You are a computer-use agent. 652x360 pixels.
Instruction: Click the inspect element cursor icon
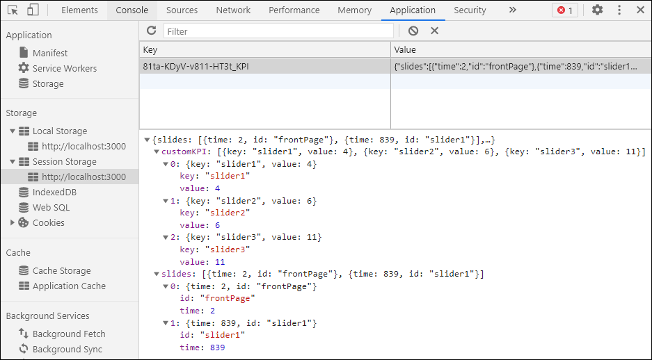click(13, 10)
